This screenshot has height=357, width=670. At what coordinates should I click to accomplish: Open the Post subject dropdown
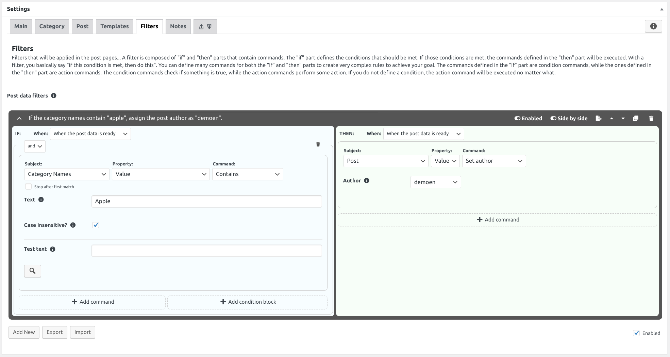click(x=386, y=161)
